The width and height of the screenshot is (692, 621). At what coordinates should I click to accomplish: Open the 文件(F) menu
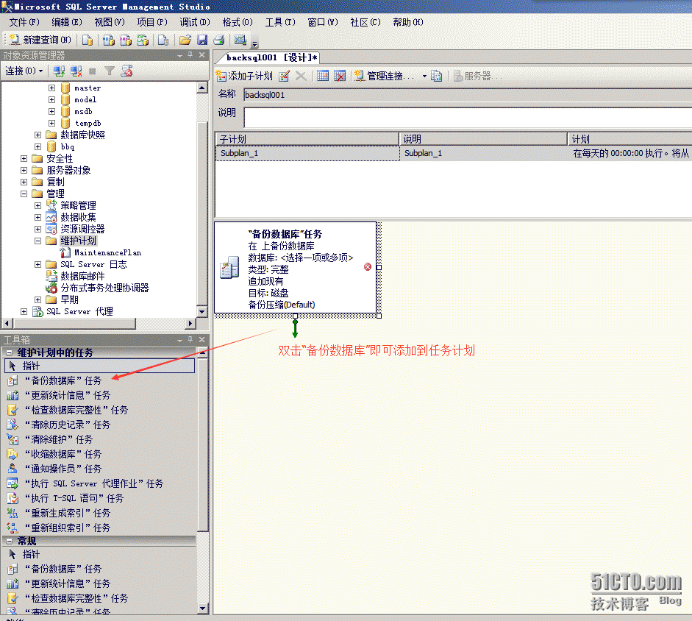pyautogui.click(x=24, y=22)
